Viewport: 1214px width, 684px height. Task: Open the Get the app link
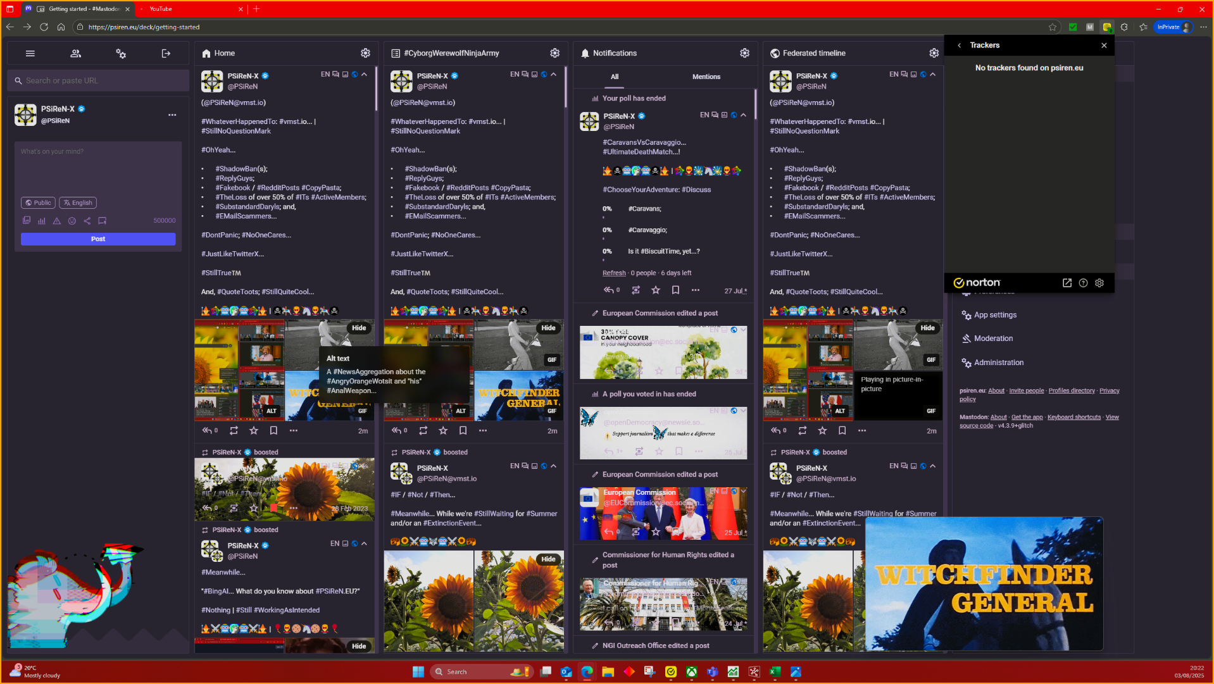tap(1027, 418)
